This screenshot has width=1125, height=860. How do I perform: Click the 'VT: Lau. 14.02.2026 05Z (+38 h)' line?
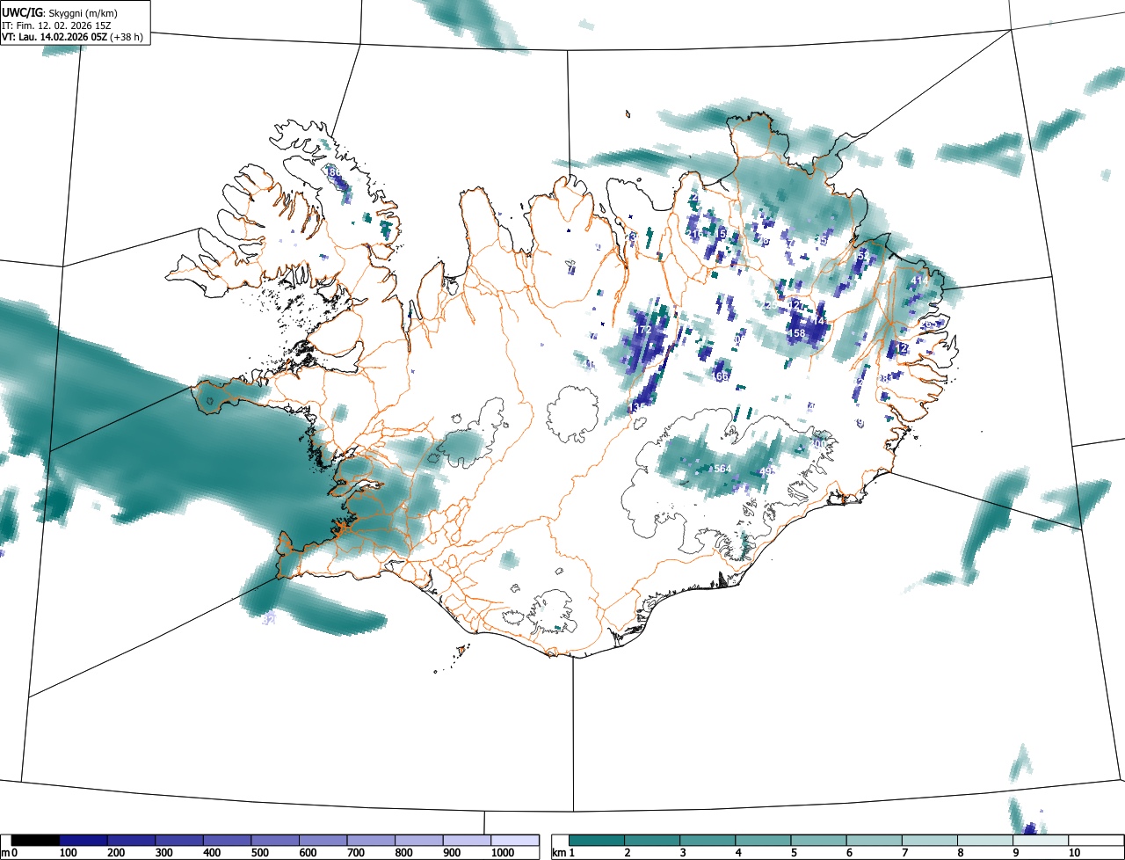click(x=72, y=37)
